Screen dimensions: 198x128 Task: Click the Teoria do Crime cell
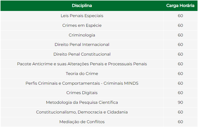pyautogui.click(x=82, y=74)
